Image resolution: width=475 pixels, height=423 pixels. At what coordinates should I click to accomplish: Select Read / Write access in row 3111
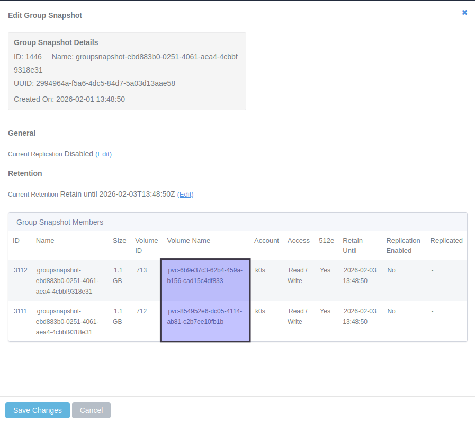297,316
